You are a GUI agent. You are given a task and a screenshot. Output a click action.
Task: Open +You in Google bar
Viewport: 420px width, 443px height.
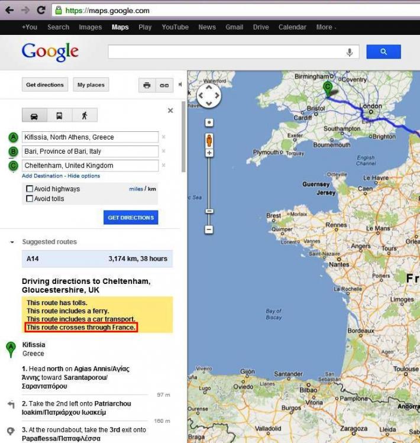coord(30,27)
